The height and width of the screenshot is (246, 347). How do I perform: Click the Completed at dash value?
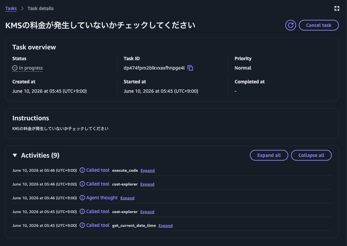point(235,91)
